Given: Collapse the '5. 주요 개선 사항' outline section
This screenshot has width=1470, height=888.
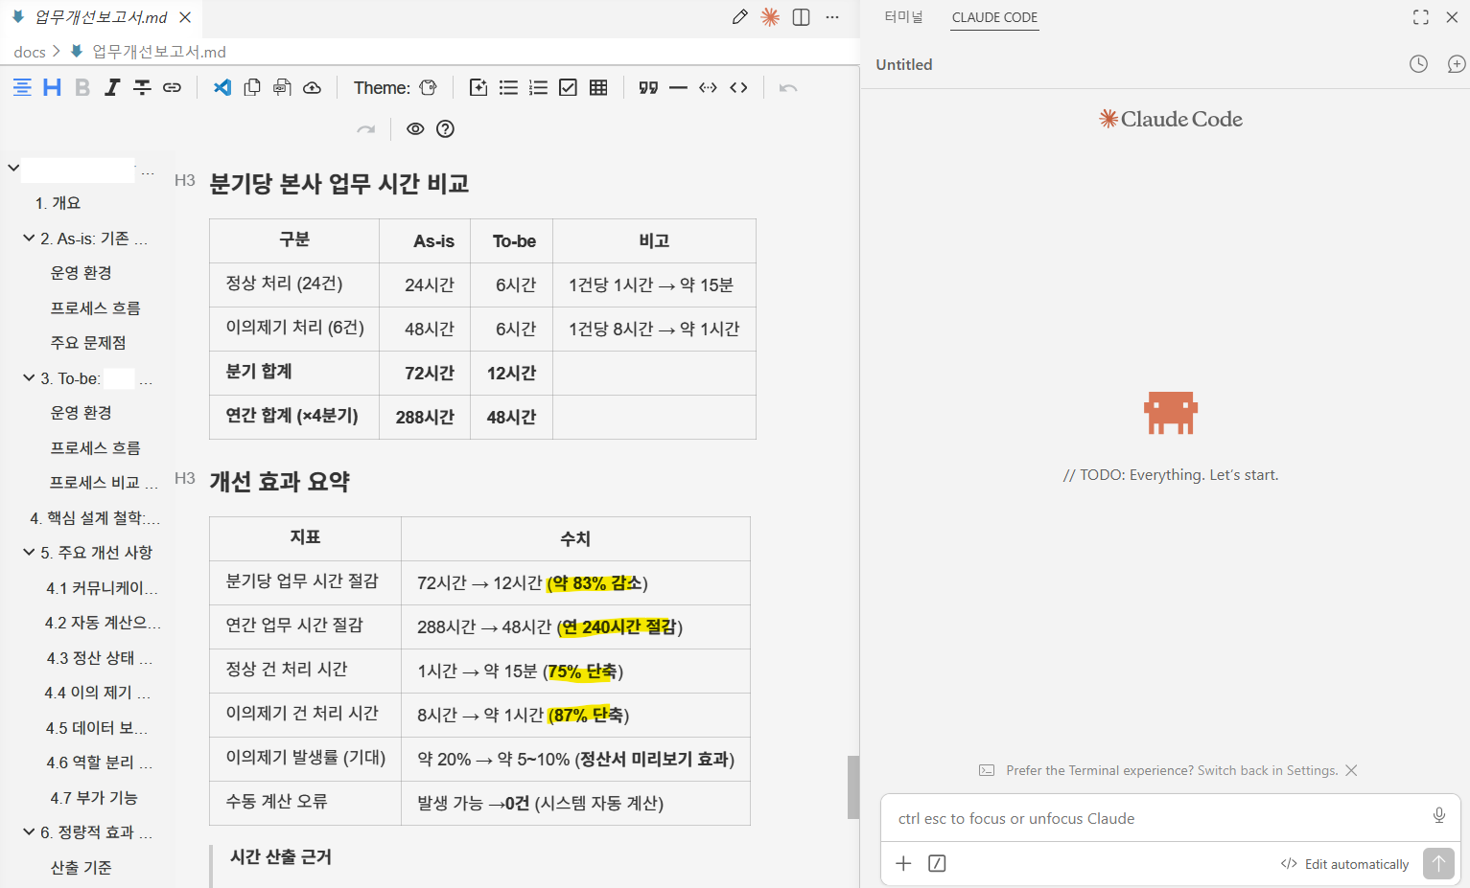Looking at the screenshot, I should [29, 553].
